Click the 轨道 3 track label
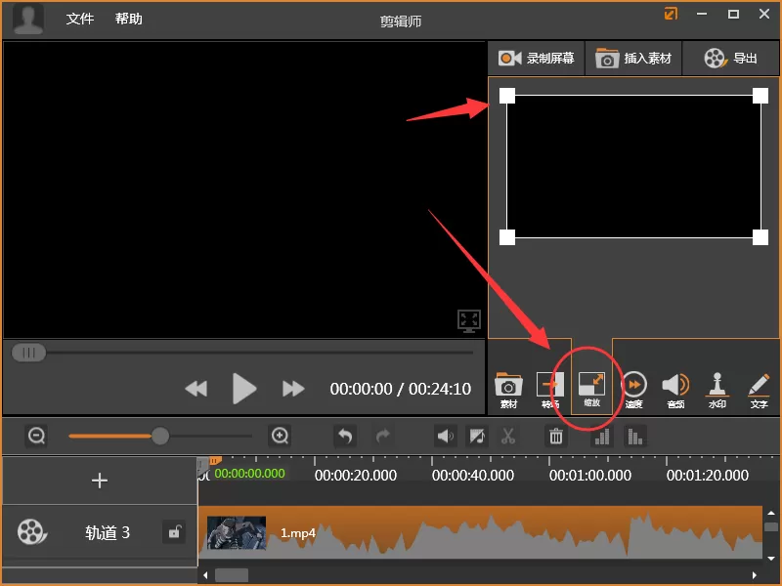The width and height of the screenshot is (782, 586). [x=108, y=532]
